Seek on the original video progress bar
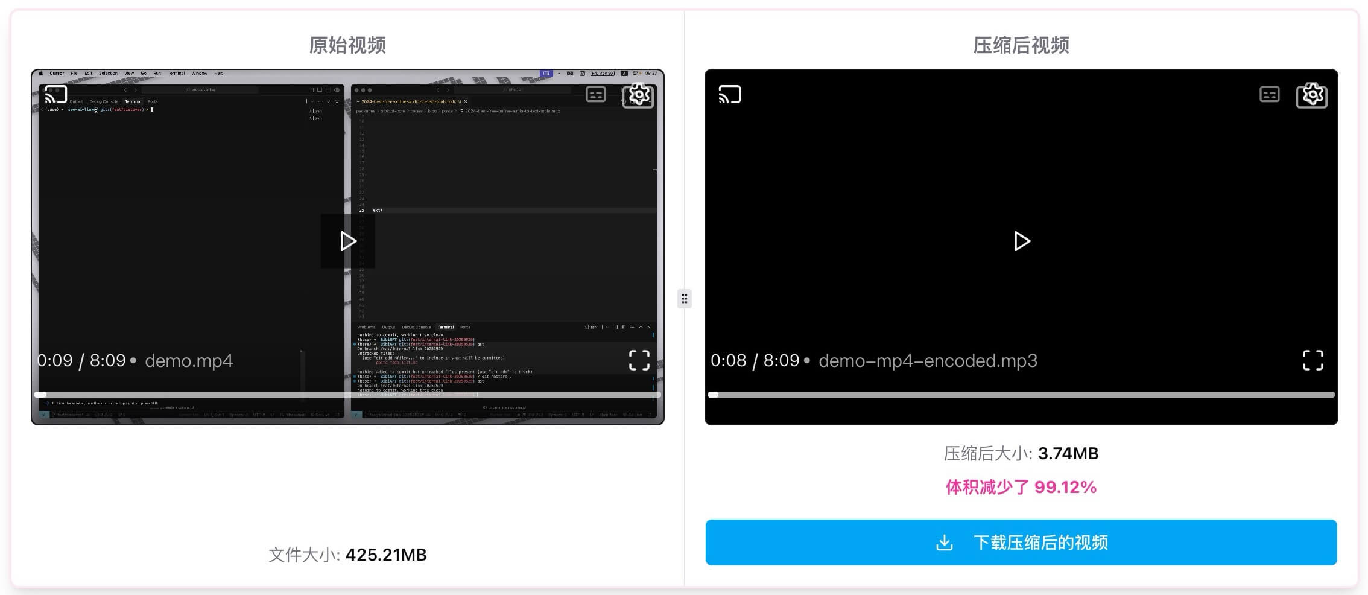The height and width of the screenshot is (595, 1368). click(x=348, y=395)
